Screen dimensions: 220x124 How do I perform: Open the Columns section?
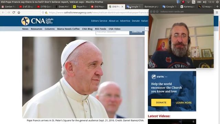[49, 29]
